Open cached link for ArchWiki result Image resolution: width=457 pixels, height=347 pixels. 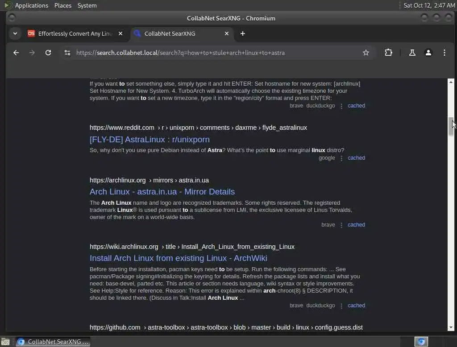[356, 306]
